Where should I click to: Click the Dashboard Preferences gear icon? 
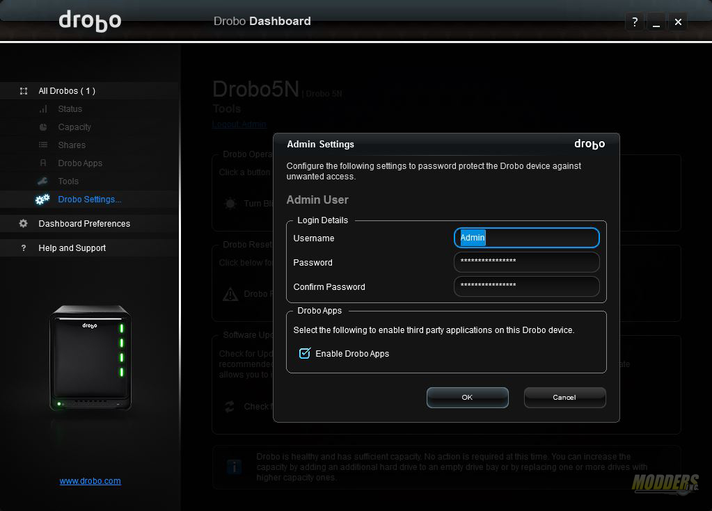click(x=23, y=224)
